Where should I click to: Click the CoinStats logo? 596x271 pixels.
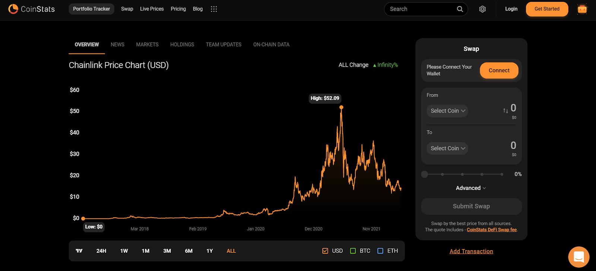tap(32, 9)
